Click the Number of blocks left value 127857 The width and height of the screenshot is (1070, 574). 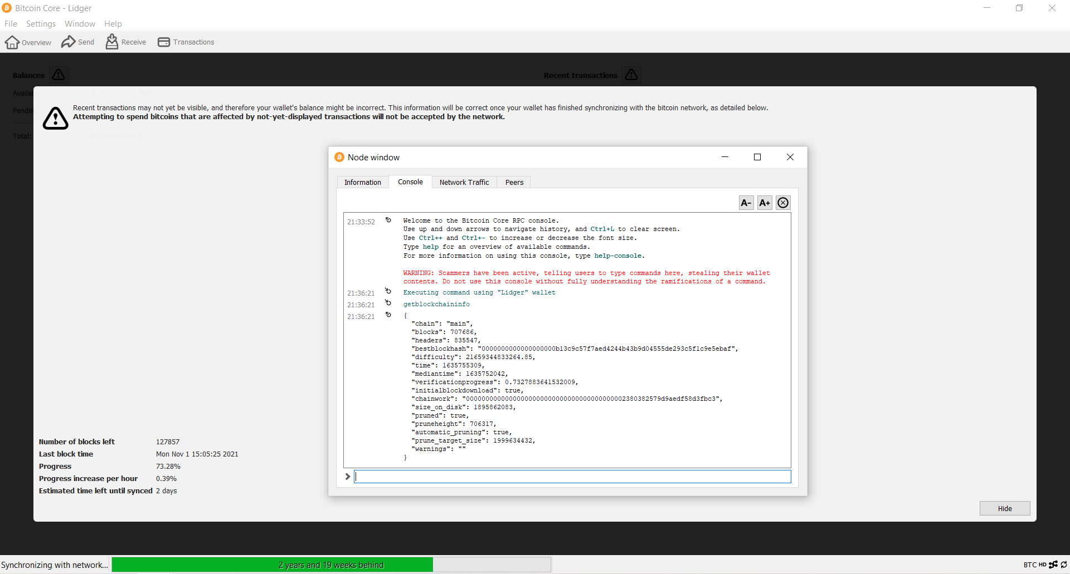point(168,442)
